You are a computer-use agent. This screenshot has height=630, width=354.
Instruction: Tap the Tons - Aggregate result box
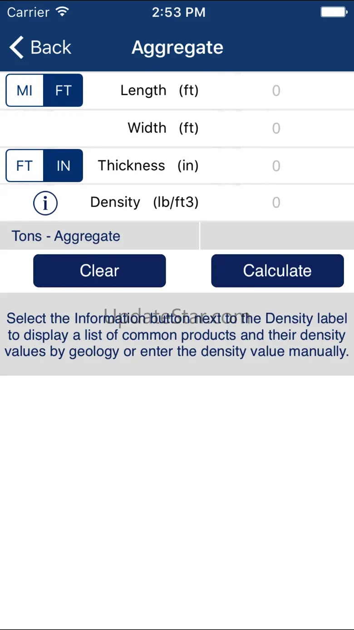click(277, 236)
